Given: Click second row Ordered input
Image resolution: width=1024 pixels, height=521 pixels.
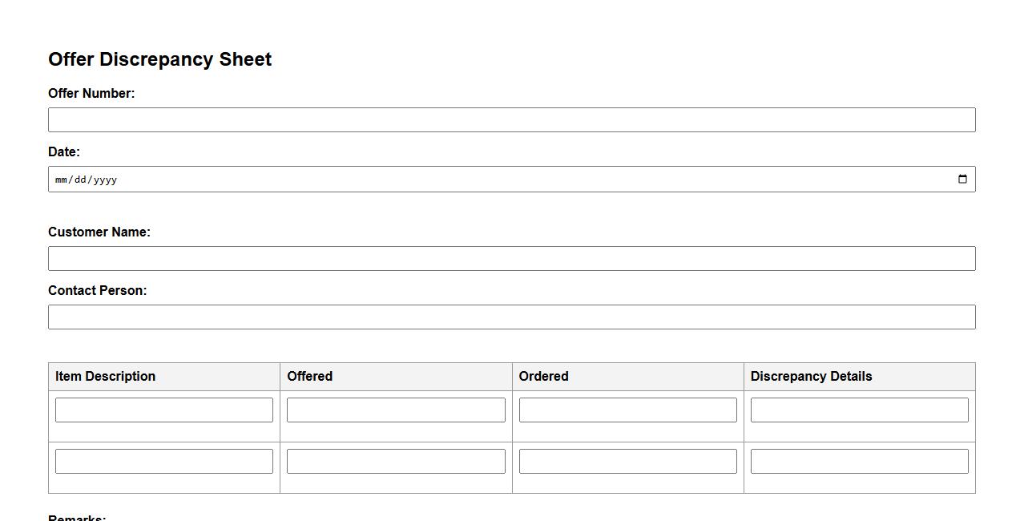Looking at the screenshot, I should (x=627, y=461).
